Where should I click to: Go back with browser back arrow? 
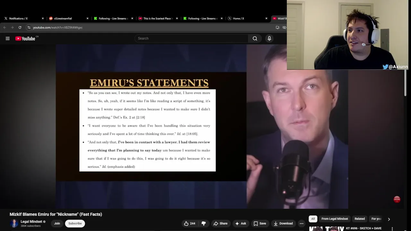(x=5, y=28)
